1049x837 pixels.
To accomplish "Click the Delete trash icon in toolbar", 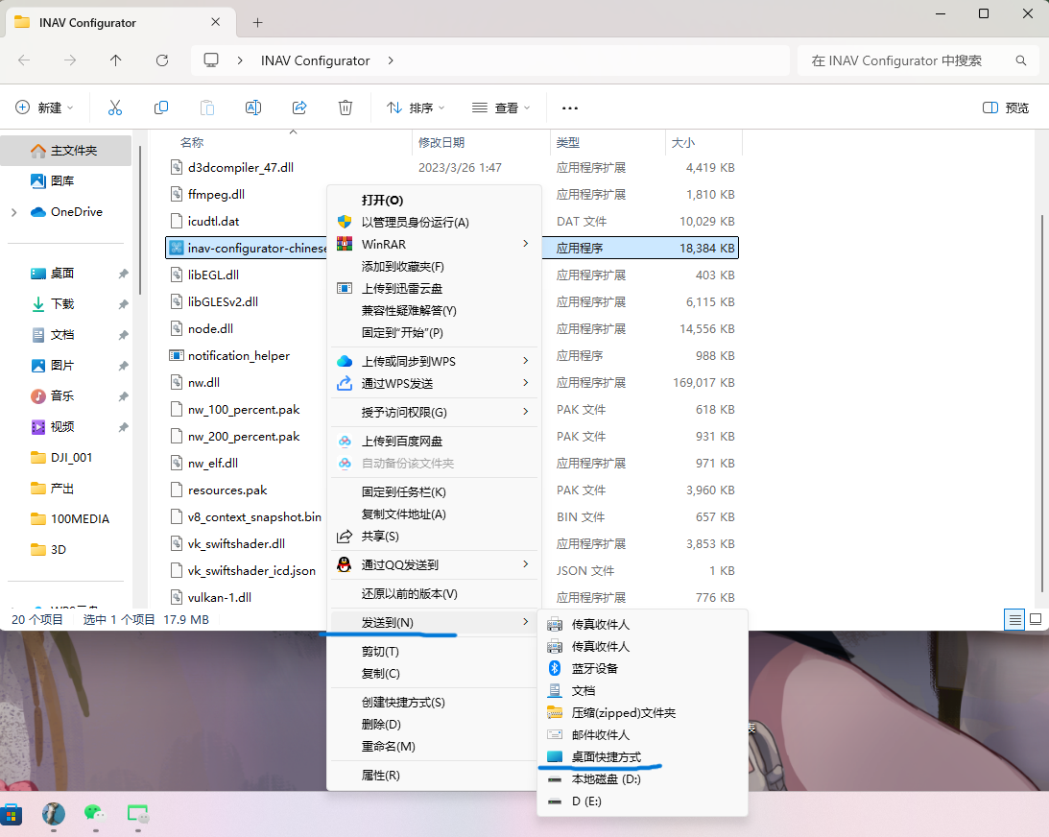I will [346, 108].
